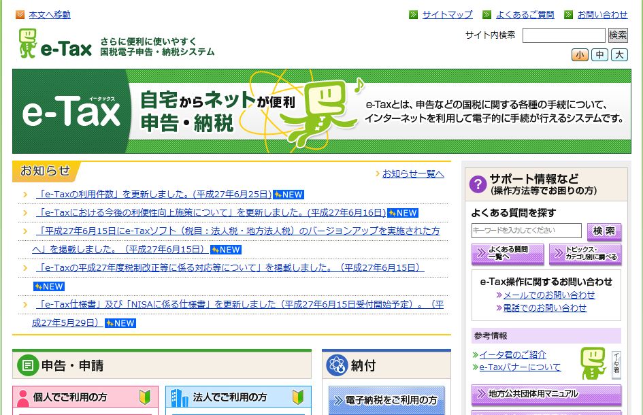
Task: Open the お問い合わせ link in the header
Action: (602, 15)
